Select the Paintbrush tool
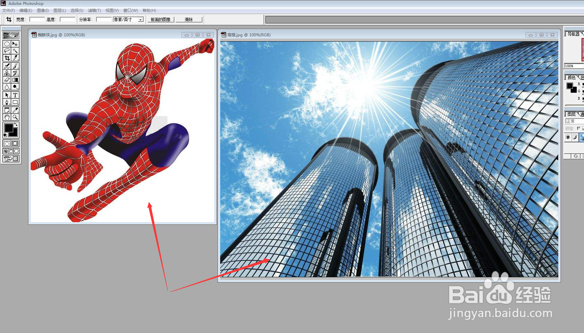This screenshot has height=333, width=584. pyautogui.click(x=15, y=66)
